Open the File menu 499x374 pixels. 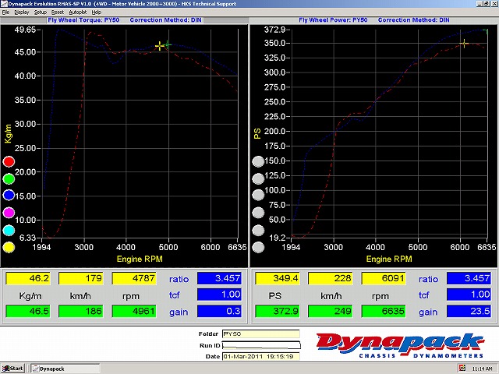point(5,12)
